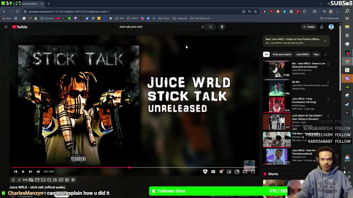Click the audio boost icon under player
Image resolution: width=353 pixels, height=198 pixels.
[25, 180]
